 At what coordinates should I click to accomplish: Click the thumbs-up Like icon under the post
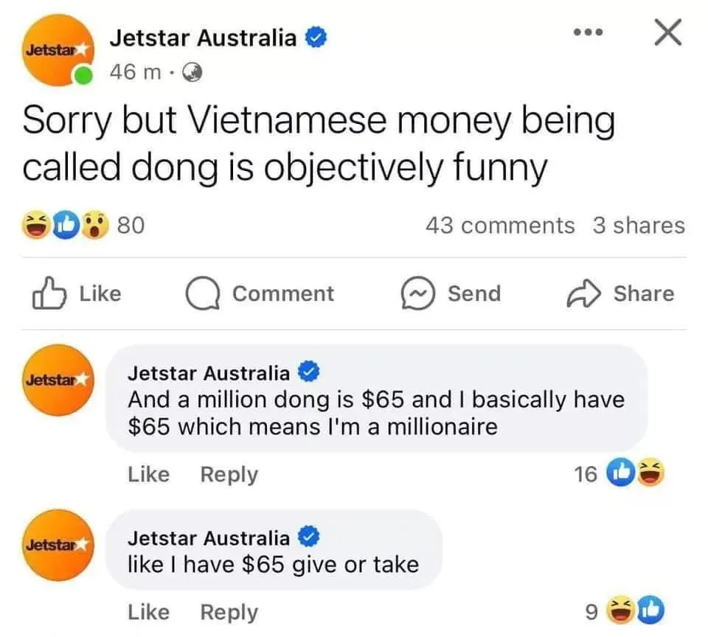pos(49,293)
